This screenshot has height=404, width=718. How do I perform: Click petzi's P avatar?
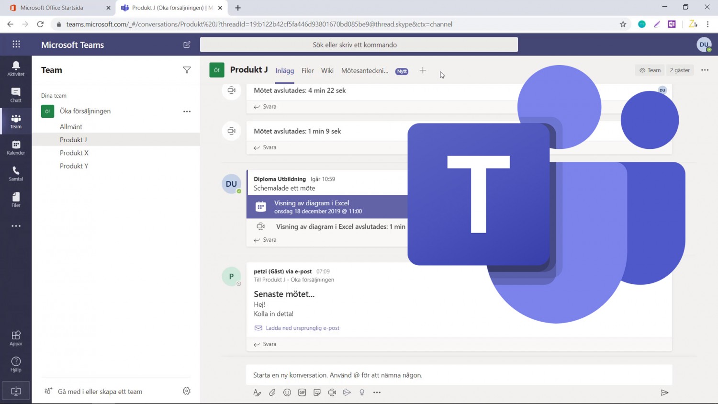click(x=231, y=276)
